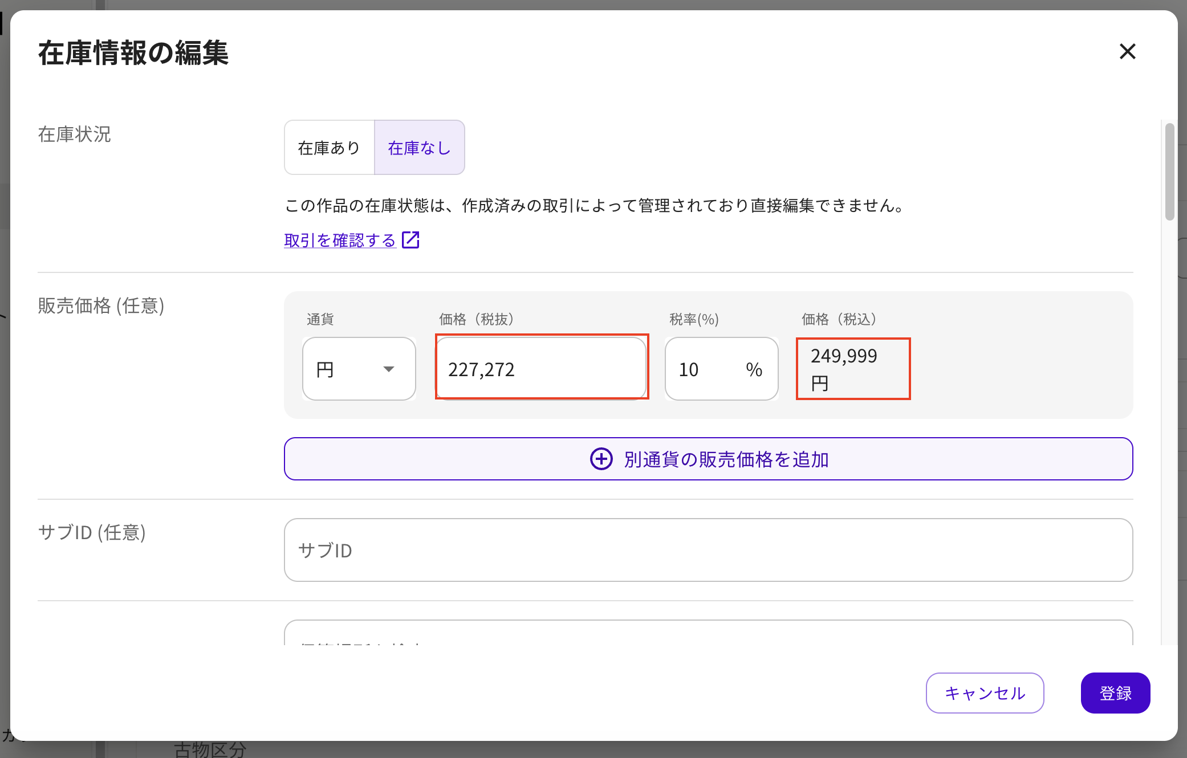Switch stock availability back to 在庫あり

point(328,147)
